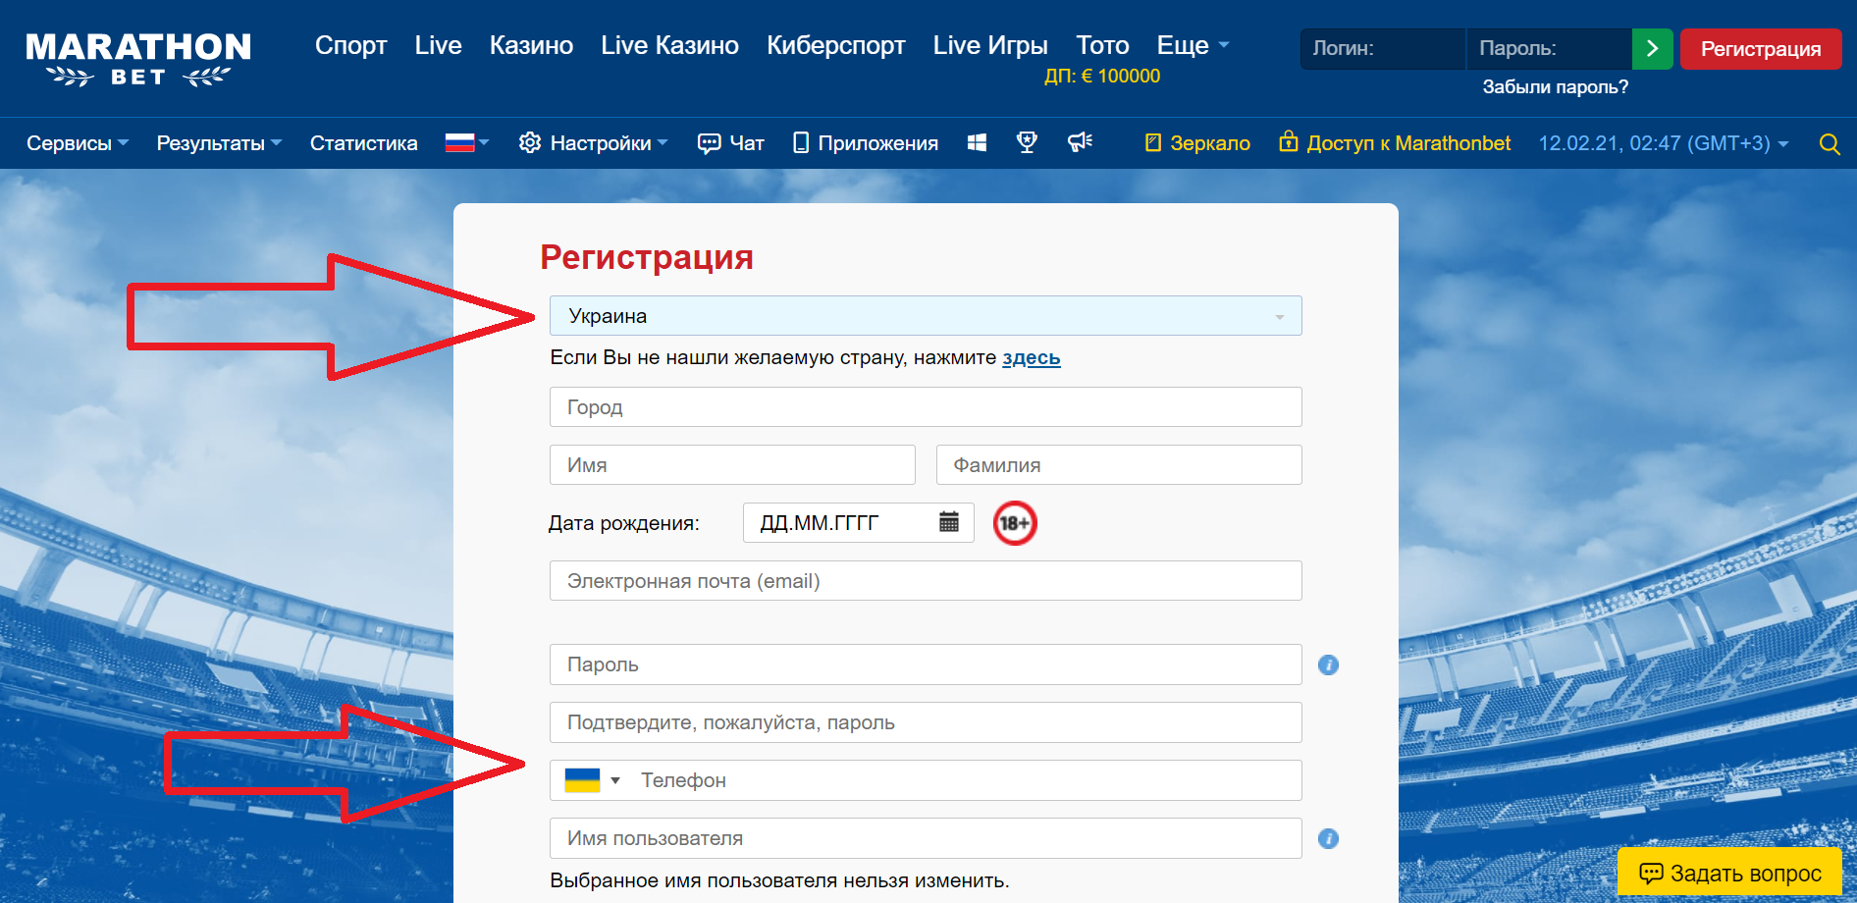Open the Казино menu item

click(531, 46)
